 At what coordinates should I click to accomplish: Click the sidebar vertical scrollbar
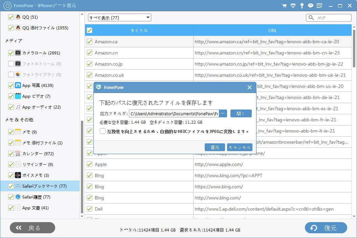(82, 167)
